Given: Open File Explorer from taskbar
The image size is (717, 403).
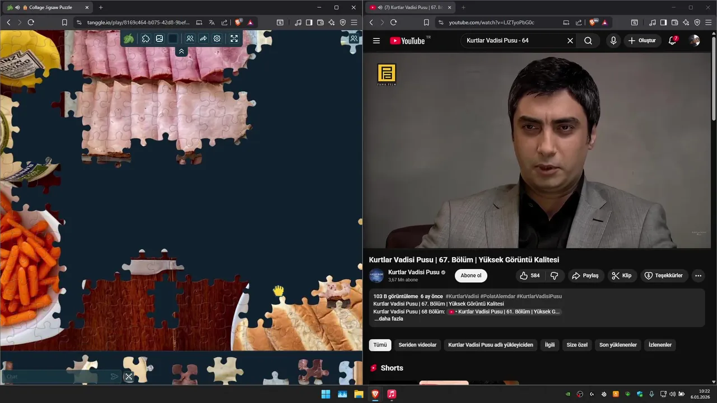Looking at the screenshot, I should (x=358, y=394).
